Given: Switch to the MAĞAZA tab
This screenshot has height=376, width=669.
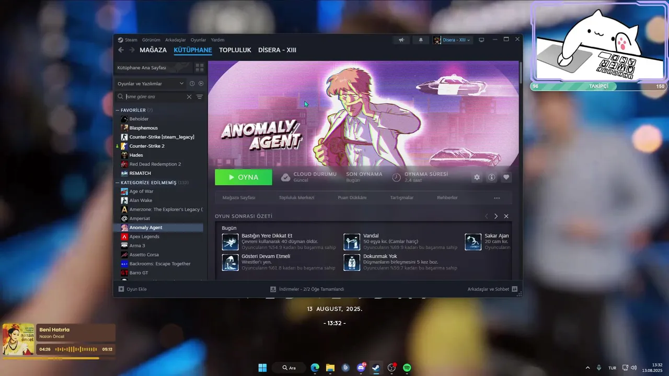Looking at the screenshot, I should (153, 50).
